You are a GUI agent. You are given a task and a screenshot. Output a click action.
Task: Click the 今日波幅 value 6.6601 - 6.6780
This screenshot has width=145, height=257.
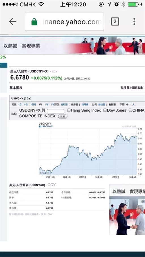coord(97,192)
